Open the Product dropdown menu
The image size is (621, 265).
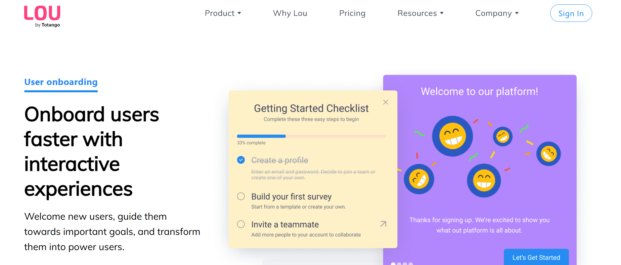pos(223,13)
